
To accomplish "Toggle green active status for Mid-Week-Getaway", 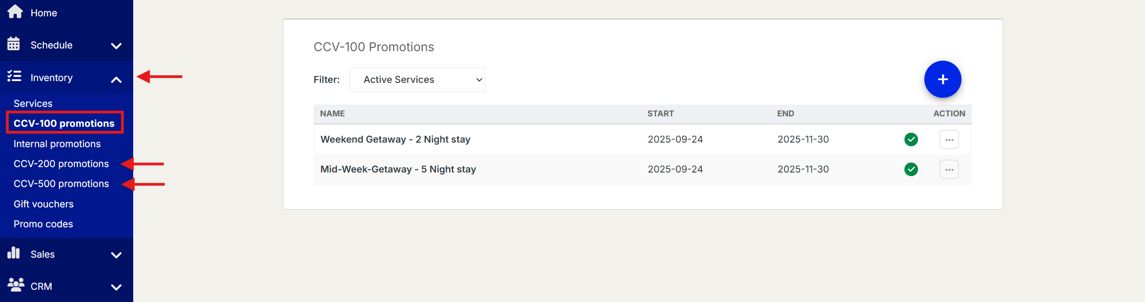I will point(911,169).
